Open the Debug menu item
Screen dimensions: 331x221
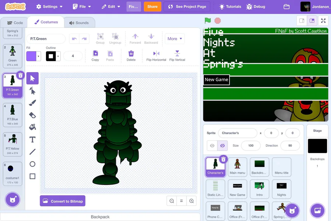pos(256,7)
